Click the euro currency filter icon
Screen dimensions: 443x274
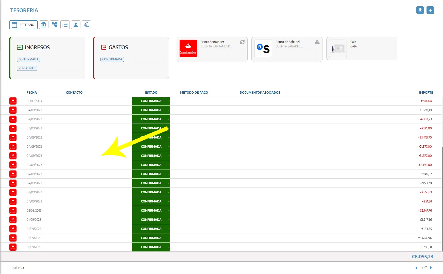pyautogui.click(x=86, y=25)
